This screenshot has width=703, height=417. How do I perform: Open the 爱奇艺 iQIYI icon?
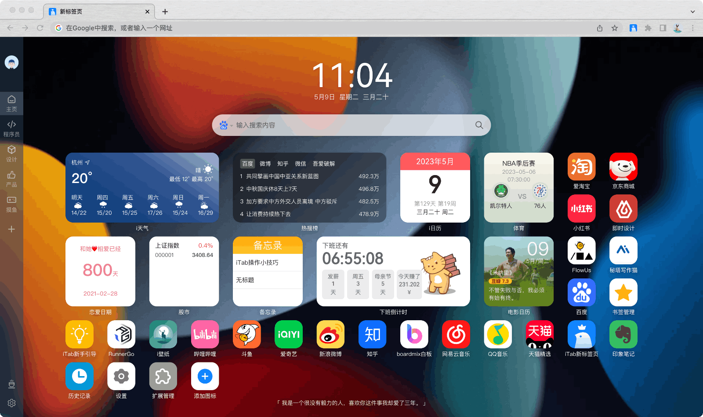pos(289,334)
